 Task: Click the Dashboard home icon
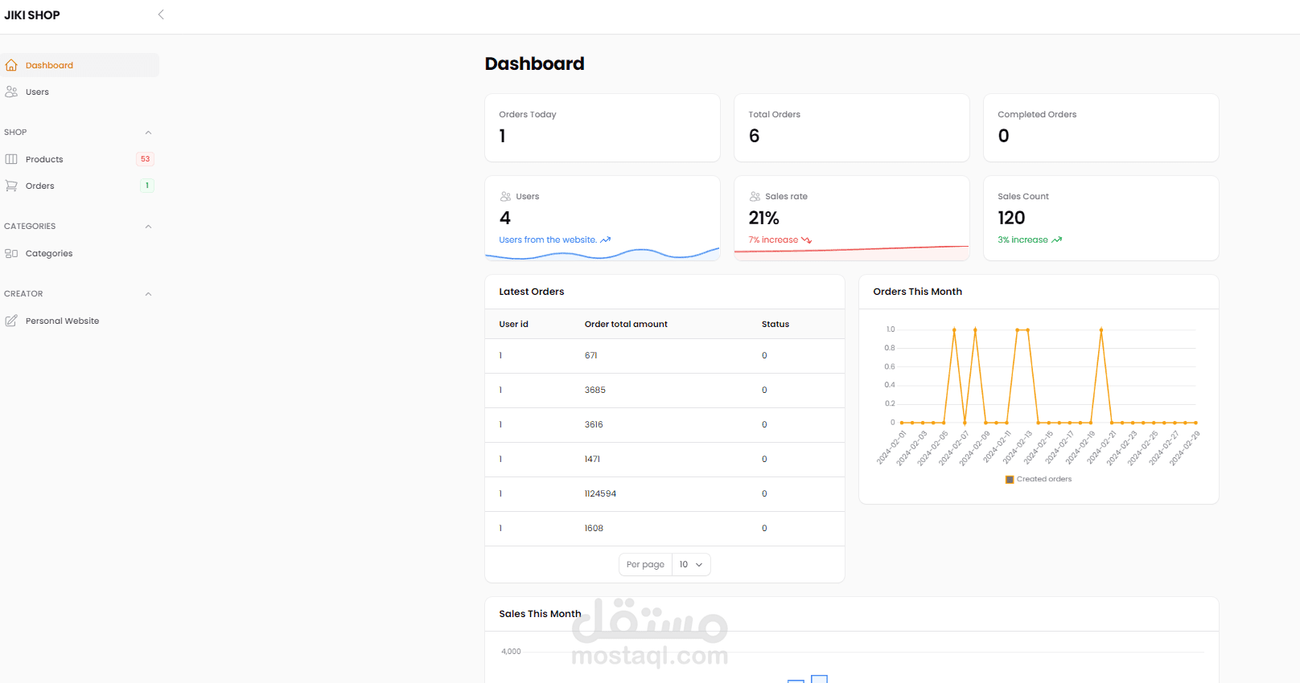pos(11,65)
